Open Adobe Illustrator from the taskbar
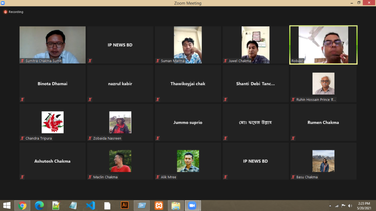Viewport: 376px width, 211px height. tap(125, 205)
